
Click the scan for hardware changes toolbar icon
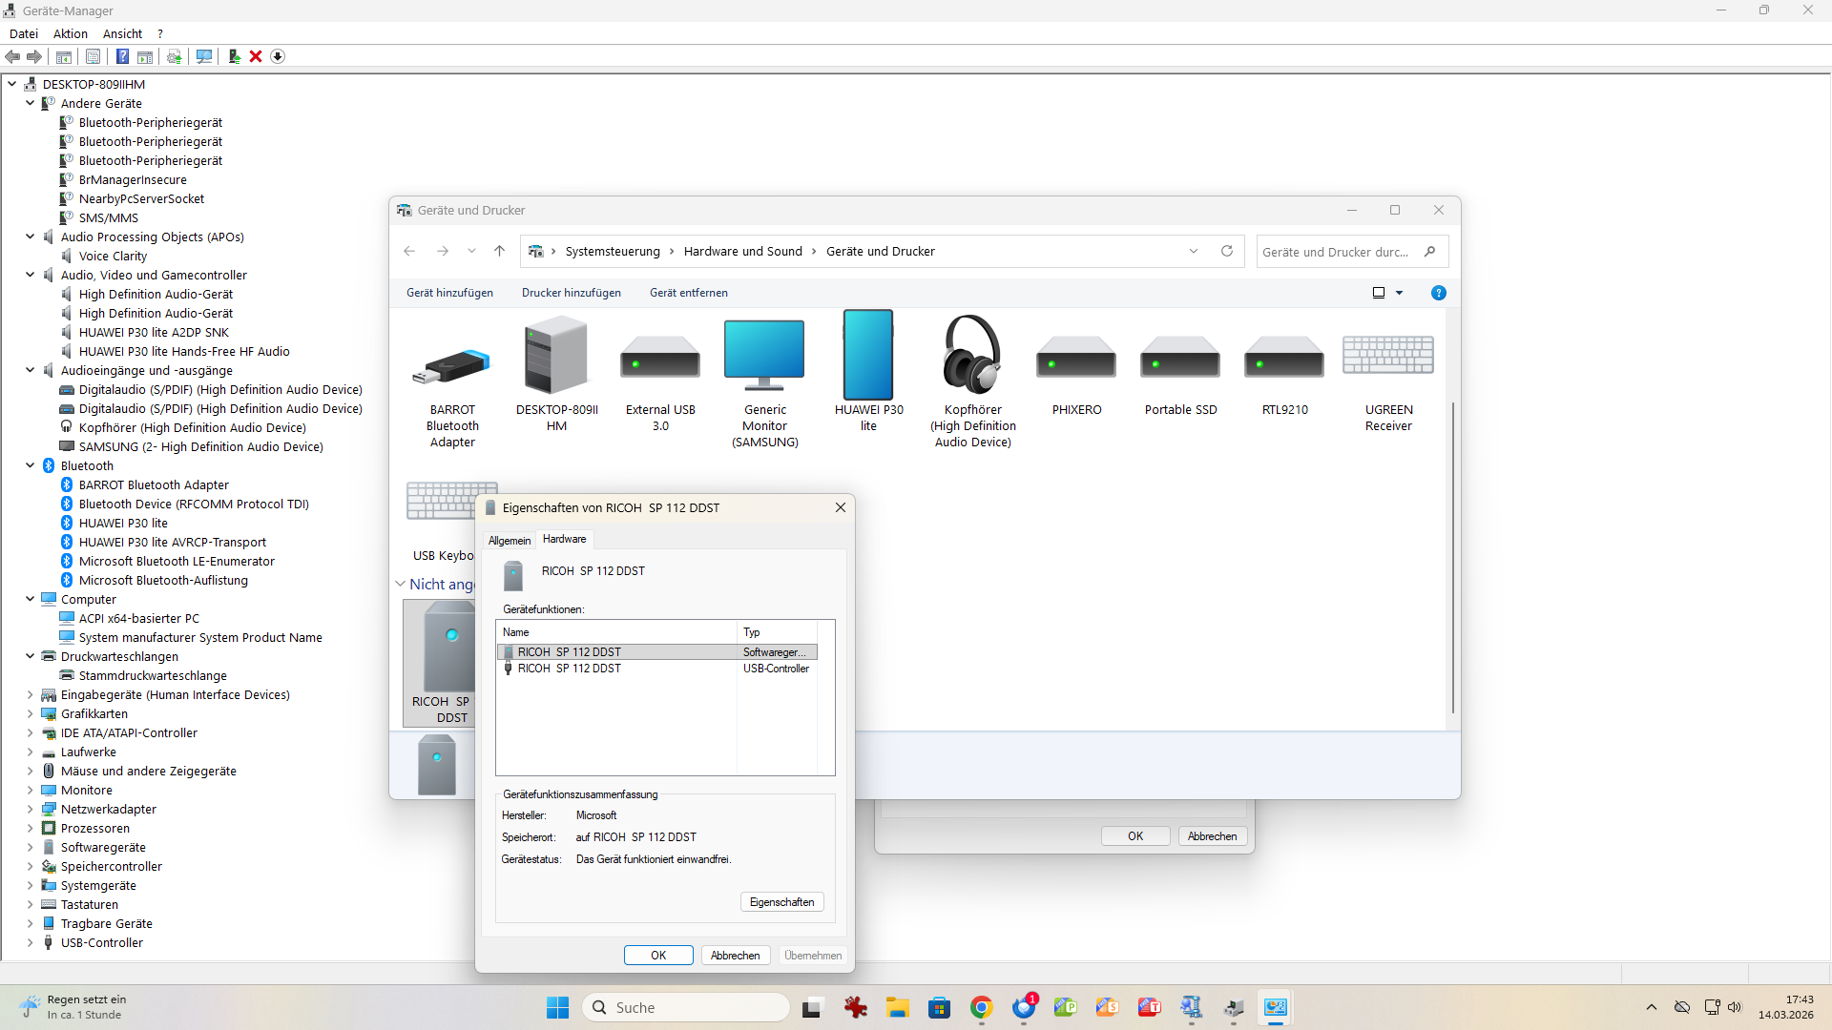point(204,56)
